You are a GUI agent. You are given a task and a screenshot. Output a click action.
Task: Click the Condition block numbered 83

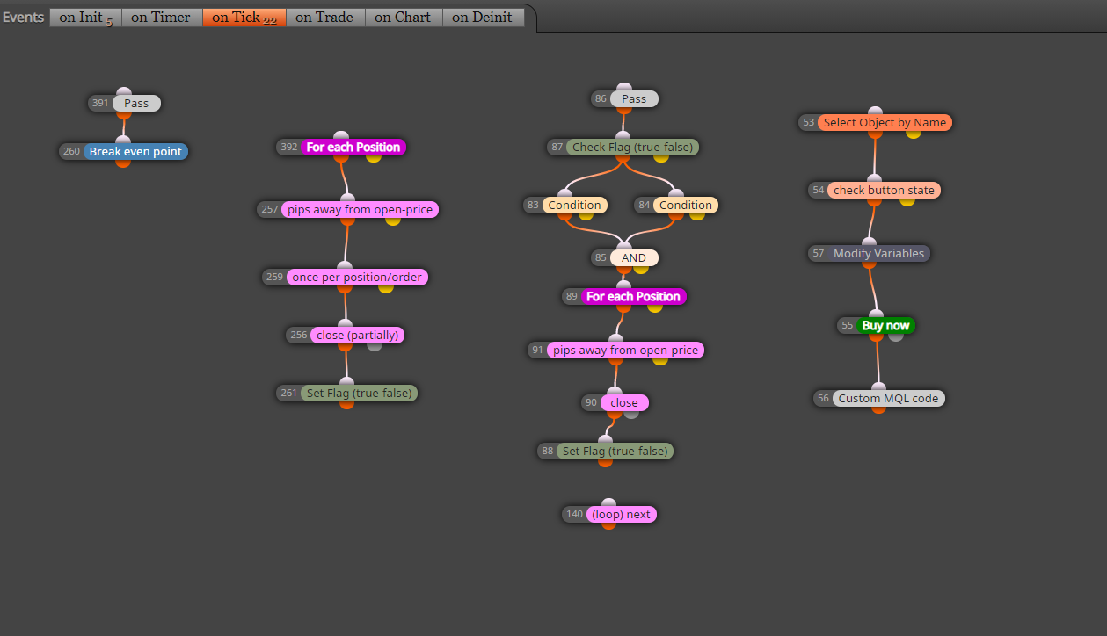[x=575, y=205]
